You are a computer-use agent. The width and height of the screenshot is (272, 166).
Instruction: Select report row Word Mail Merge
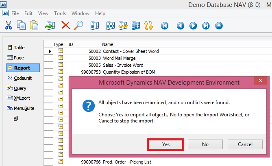point(118,58)
